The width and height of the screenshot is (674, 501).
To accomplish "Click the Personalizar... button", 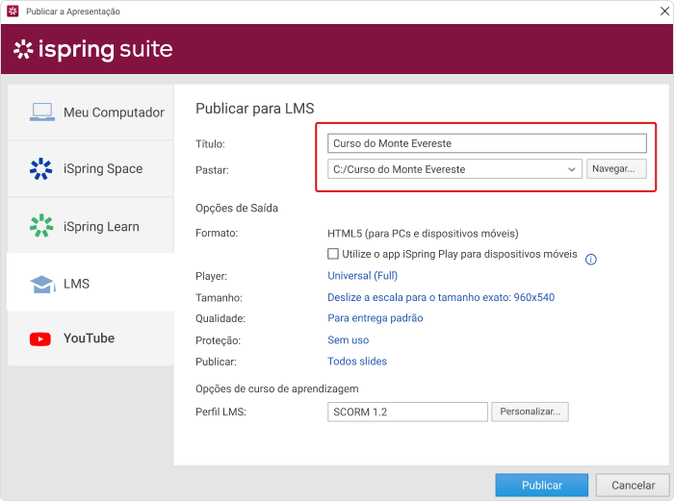I will coord(530,412).
